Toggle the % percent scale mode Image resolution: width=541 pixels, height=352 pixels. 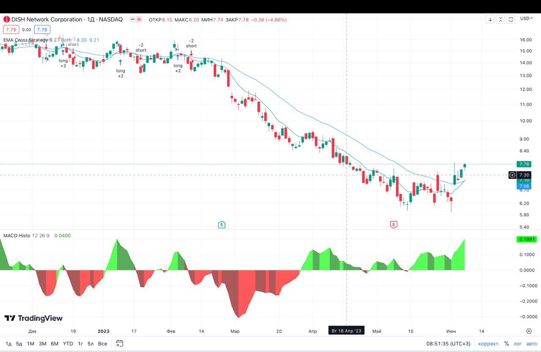pos(506,344)
